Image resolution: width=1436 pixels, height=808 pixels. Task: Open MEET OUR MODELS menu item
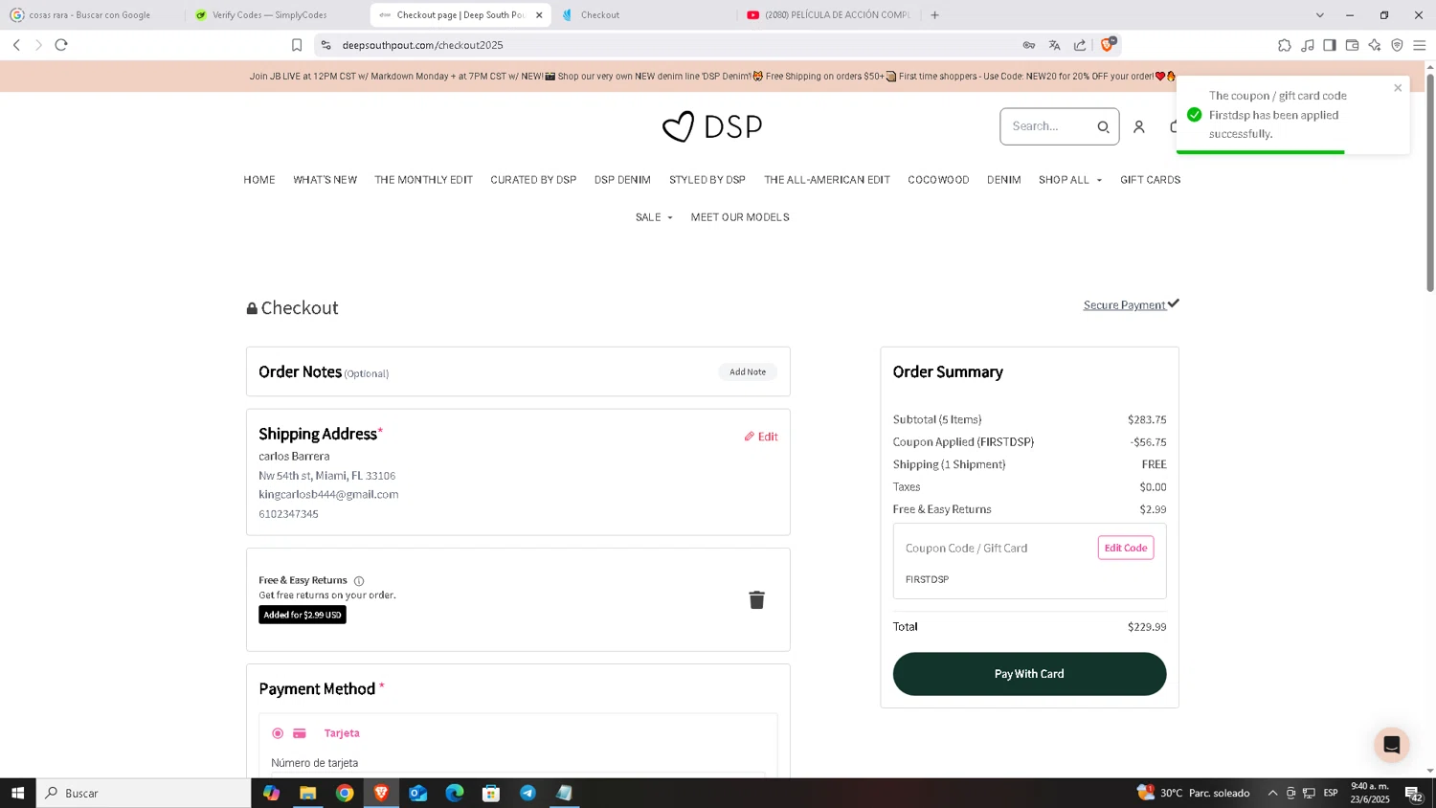(x=740, y=217)
